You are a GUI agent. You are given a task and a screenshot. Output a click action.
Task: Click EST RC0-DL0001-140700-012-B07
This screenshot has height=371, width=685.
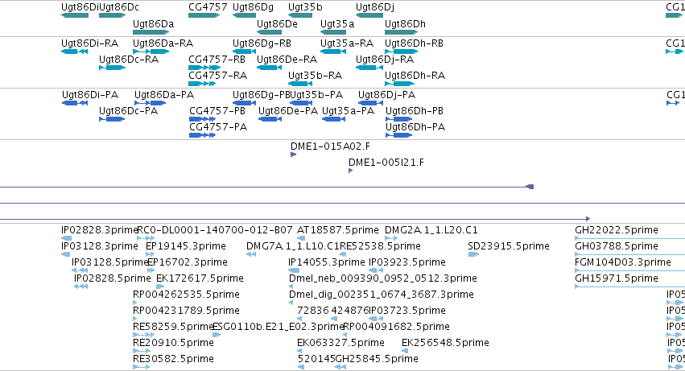pos(215,230)
